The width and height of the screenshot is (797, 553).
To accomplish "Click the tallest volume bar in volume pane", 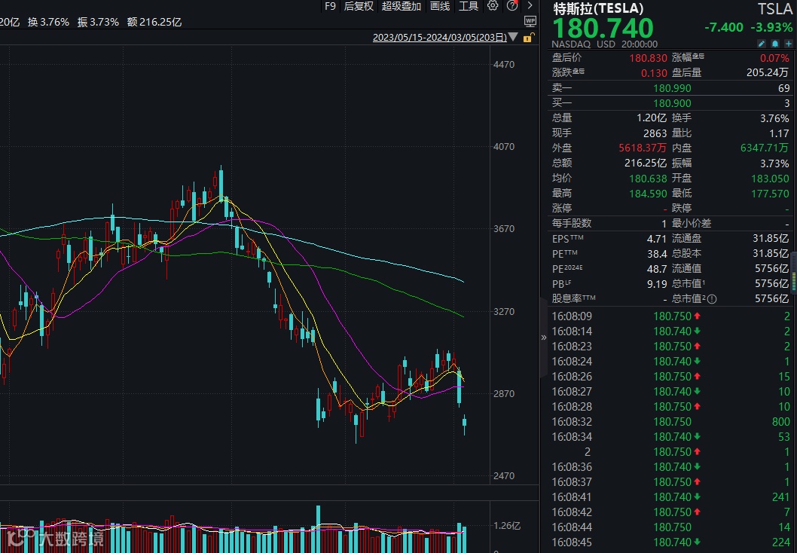I will click(318, 529).
